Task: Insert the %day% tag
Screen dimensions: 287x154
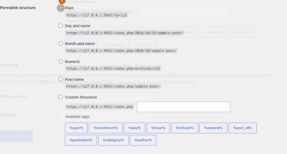Action: [134, 128]
